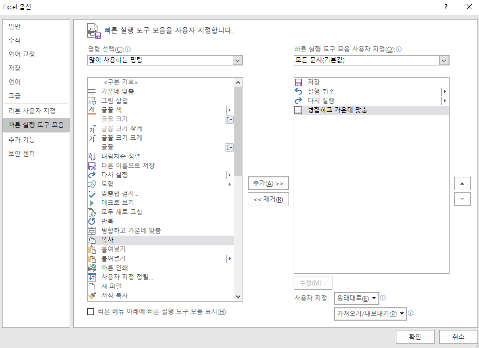479x348 pixels.
Task: Select the 맞춤법 검사 spell check icon
Action: click(x=92, y=194)
